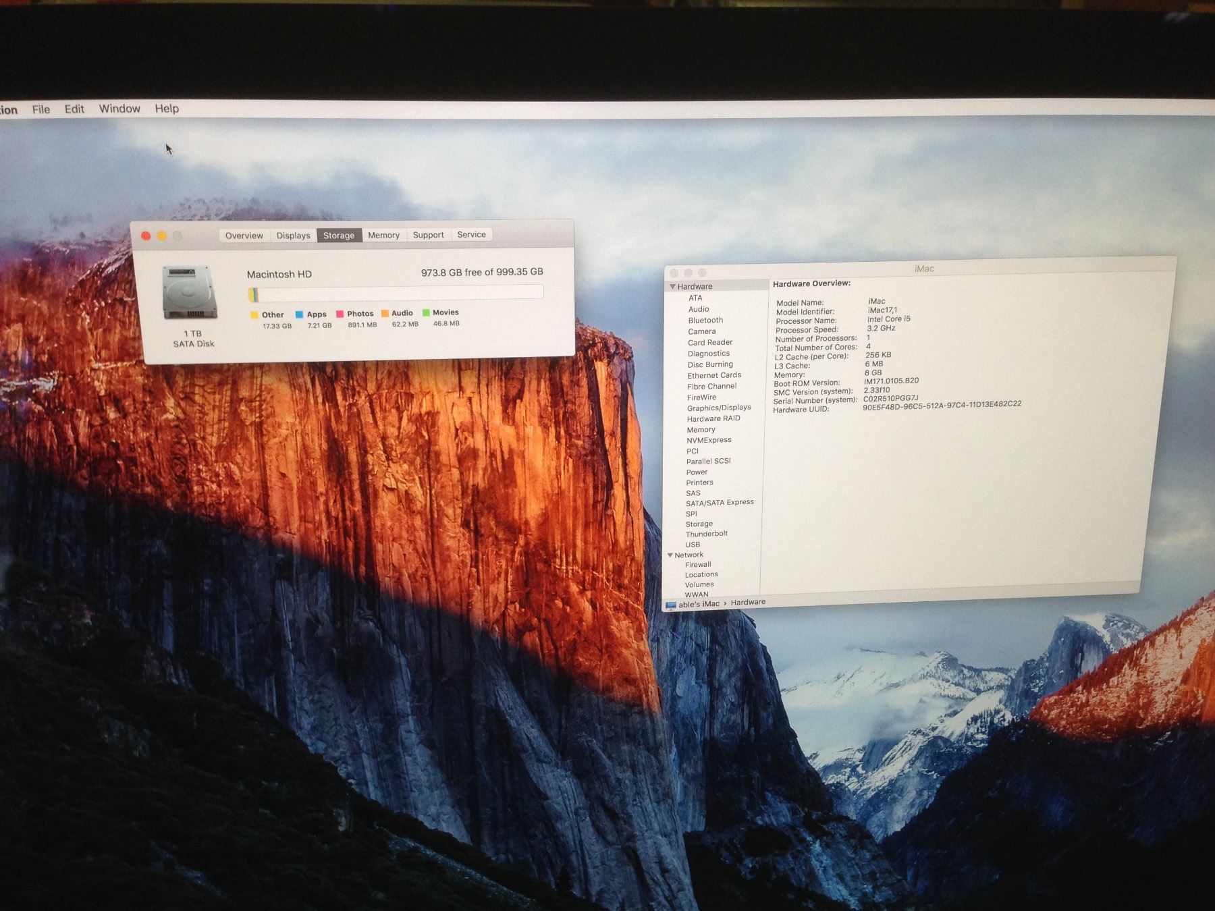Click the blue Apps legend swatch

click(299, 314)
